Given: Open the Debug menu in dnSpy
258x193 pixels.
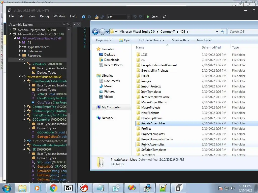Looking at the screenshot, I should [44, 16].
